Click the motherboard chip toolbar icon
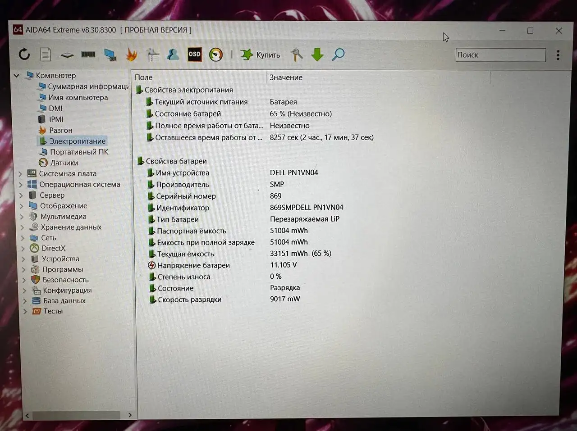 pos(67,55)
